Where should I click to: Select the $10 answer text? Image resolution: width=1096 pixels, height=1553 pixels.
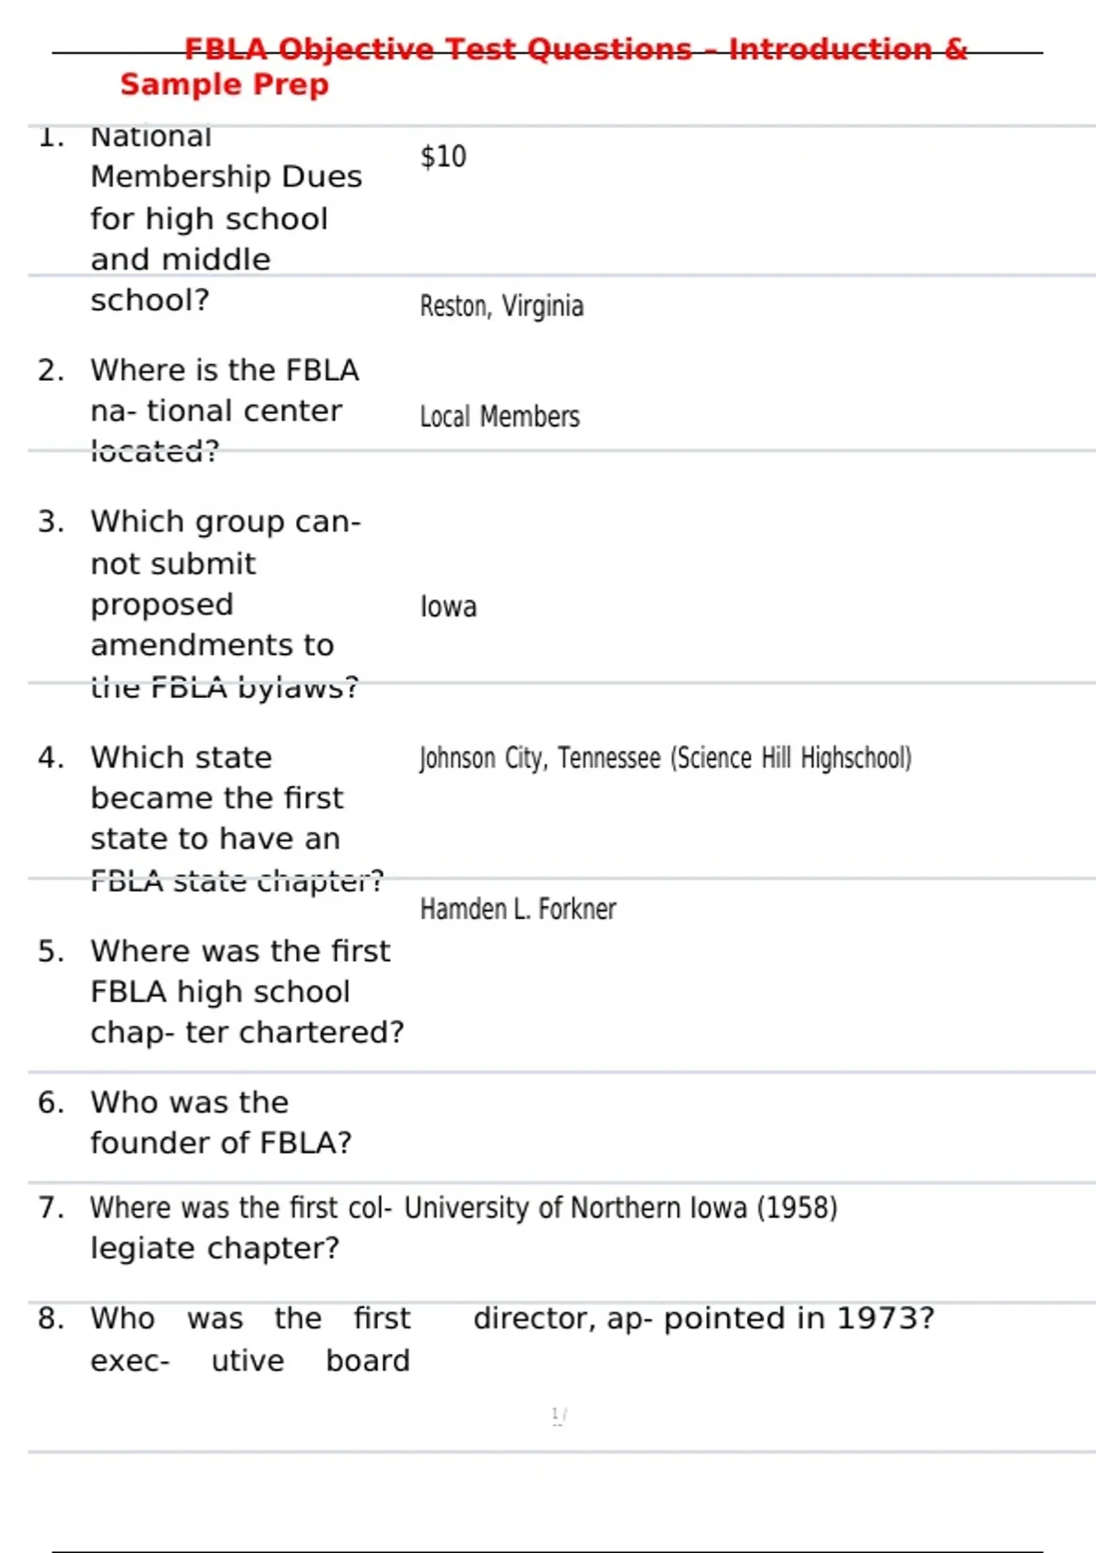click(x=443, y=157)
